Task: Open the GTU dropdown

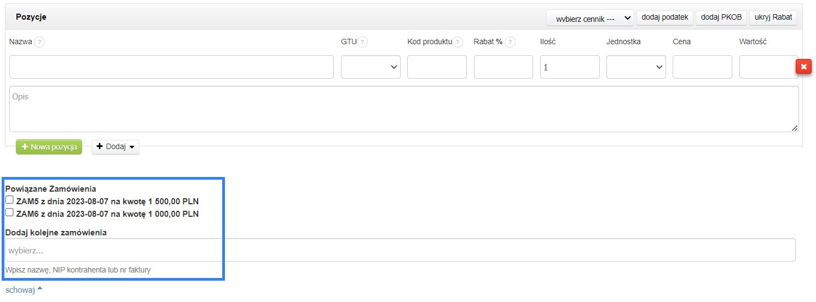Action: point(371,67)
